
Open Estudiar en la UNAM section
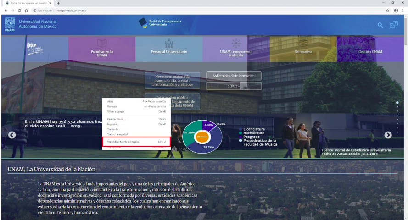click(x=102, y=49)
